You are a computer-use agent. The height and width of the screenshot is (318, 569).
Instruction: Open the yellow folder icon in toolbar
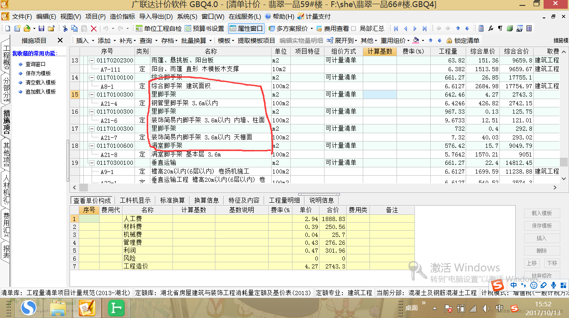(51, 28)
